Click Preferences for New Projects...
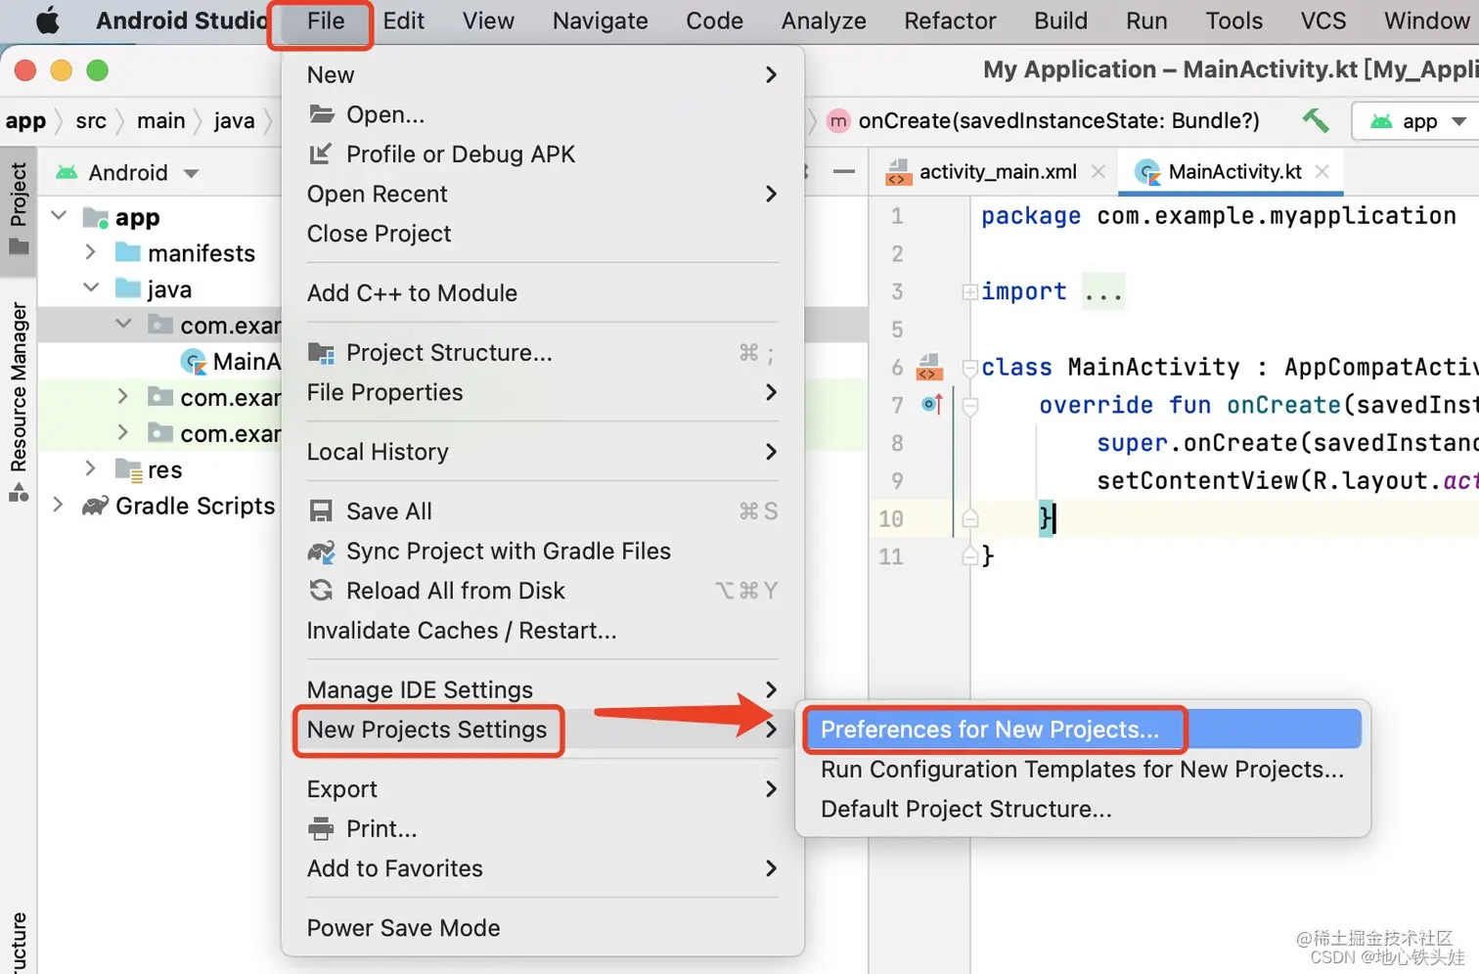This screenshot has height=974, width=1479. point(1083,730)
